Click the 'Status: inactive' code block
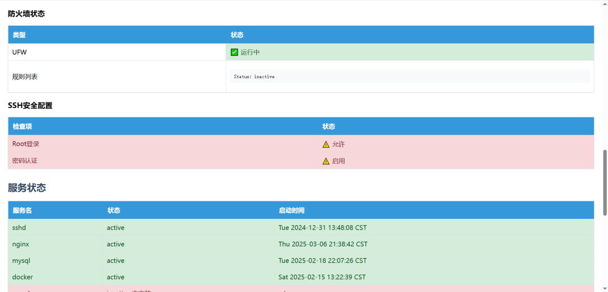Screen dimensions: 608x292 coord(410,77)
